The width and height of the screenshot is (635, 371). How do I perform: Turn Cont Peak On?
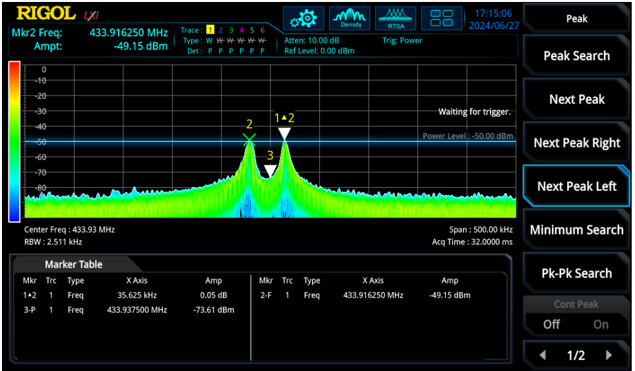point(601,324)
